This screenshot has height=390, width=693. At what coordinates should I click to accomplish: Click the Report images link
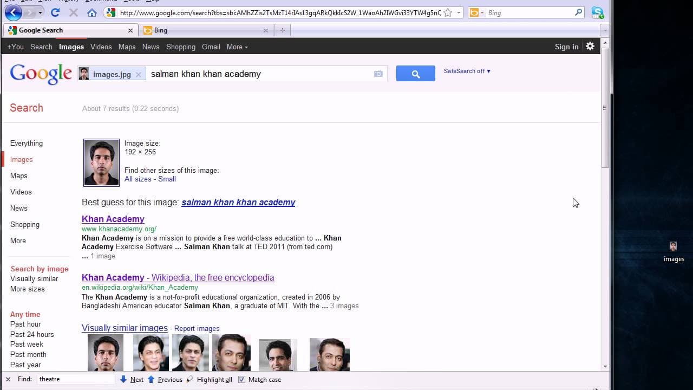pyautogui.click(x=197, y=328)
